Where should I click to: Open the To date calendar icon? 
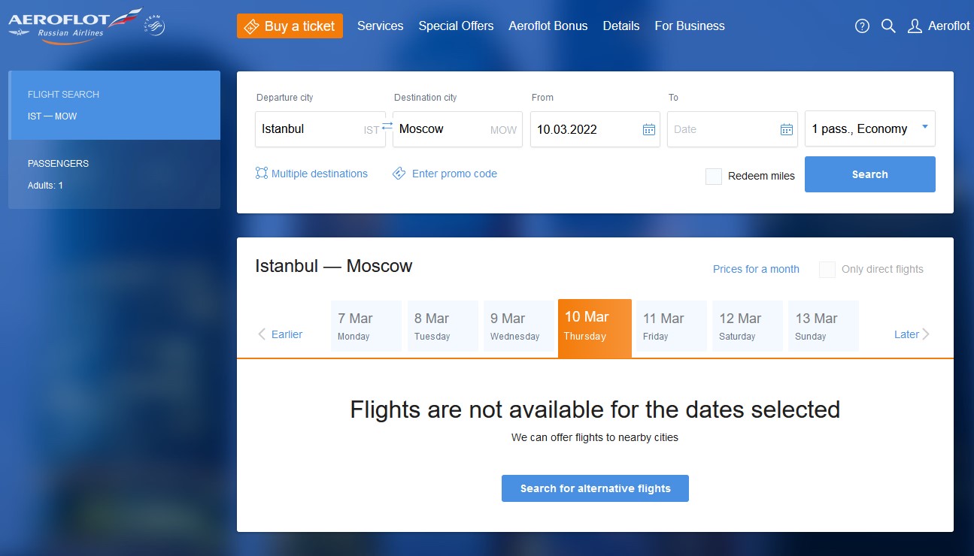point(787,129)
